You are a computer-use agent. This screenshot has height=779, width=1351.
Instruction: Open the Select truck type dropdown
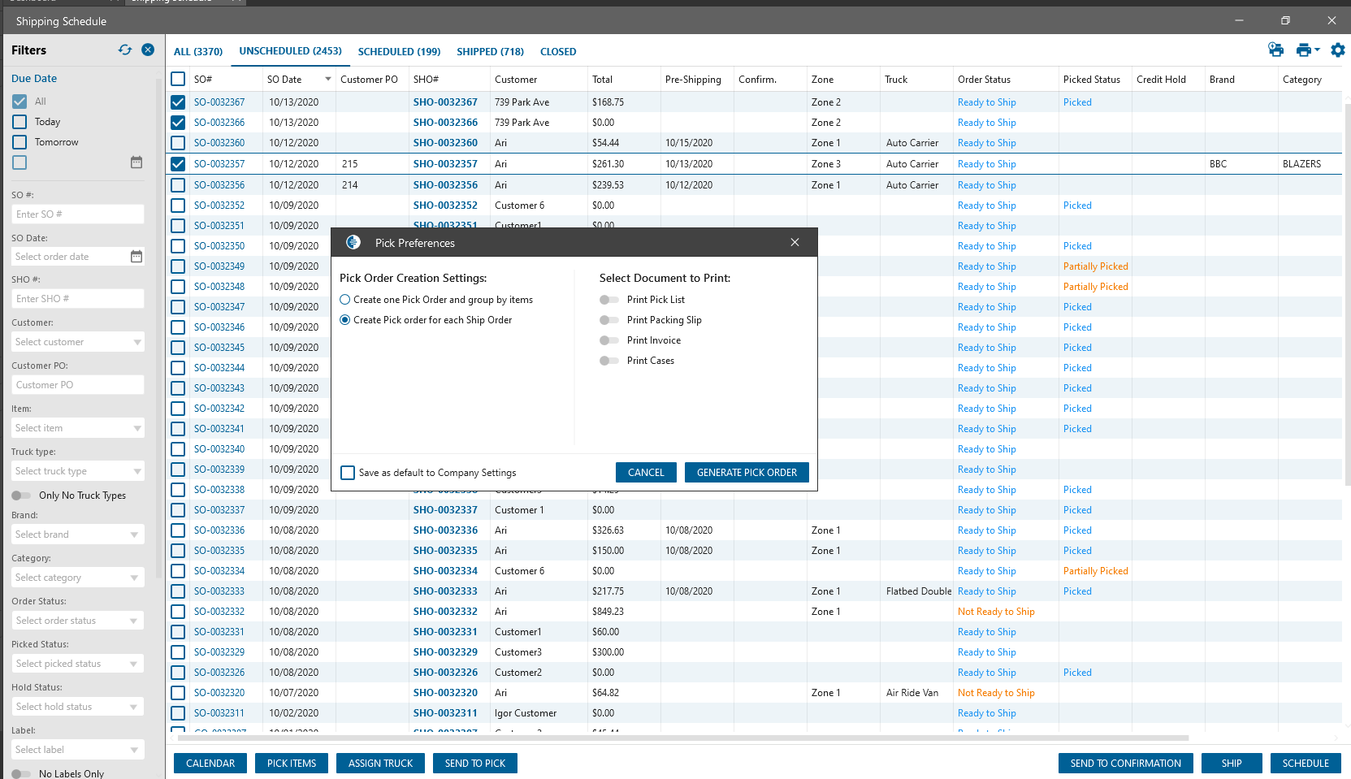click(136, 471)
